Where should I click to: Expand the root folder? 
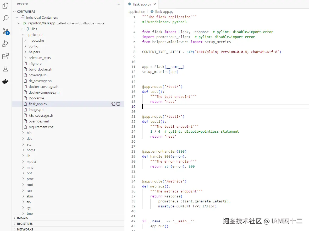point(23,185)
